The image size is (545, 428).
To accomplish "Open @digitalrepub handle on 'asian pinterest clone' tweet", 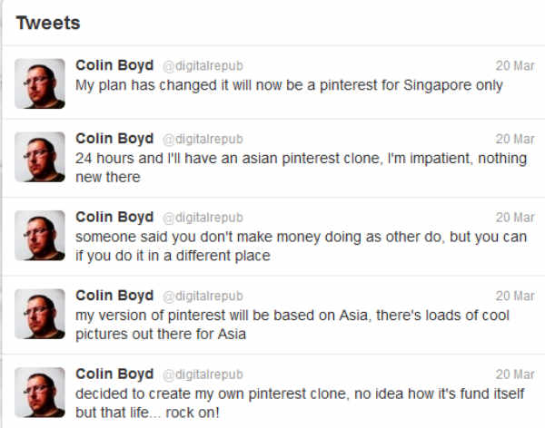I will [x=203, y=140].
